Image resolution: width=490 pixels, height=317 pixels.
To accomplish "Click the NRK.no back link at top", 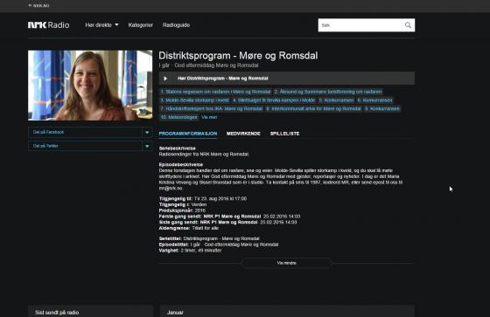I will (x=38, y=5).
